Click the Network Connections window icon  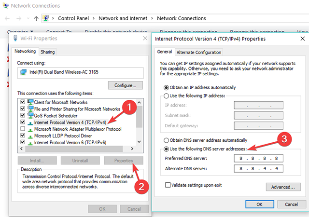6,5
